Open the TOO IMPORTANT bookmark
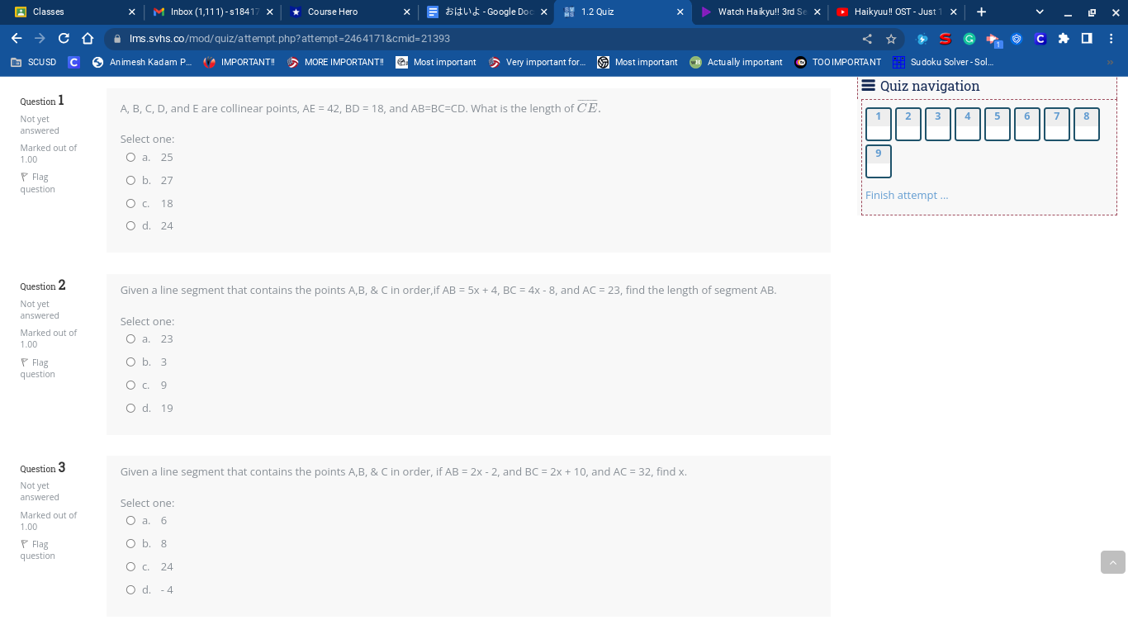The image size is (1128, 634). [837, 62]
